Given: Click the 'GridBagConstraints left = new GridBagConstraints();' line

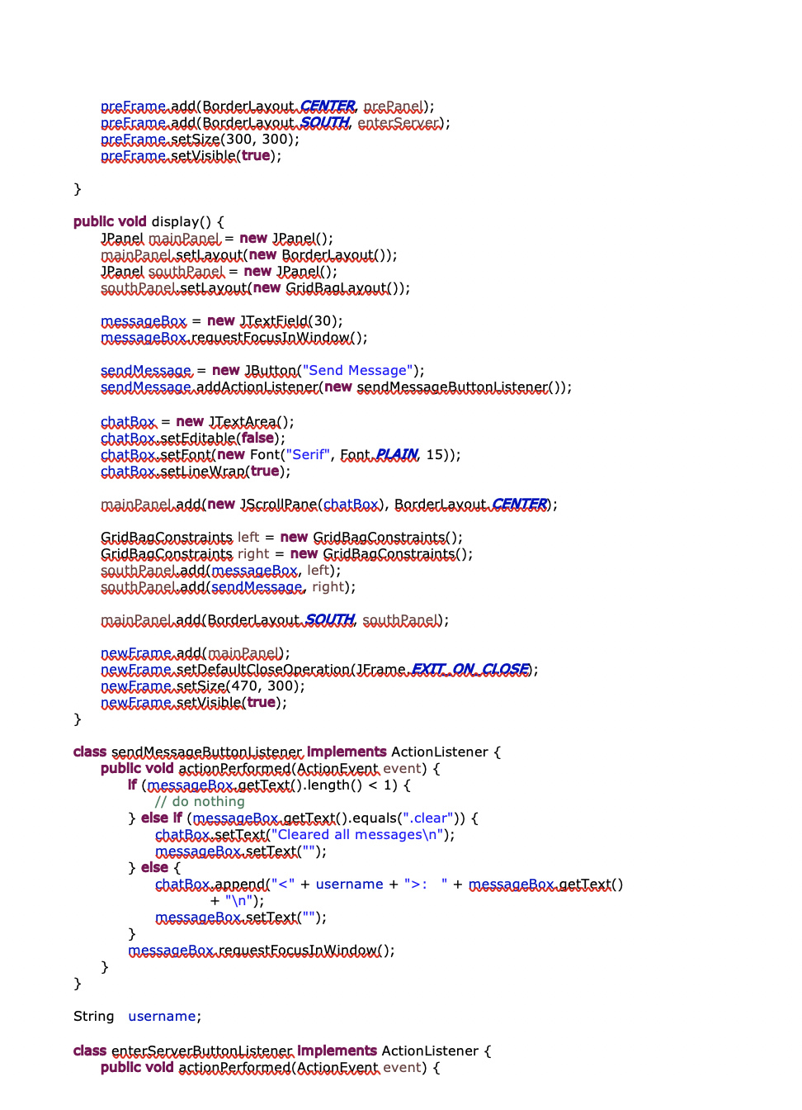Looking at the screenshot, I should [282, 538].
